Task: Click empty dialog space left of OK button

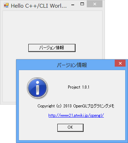Action: coord(38,128)
